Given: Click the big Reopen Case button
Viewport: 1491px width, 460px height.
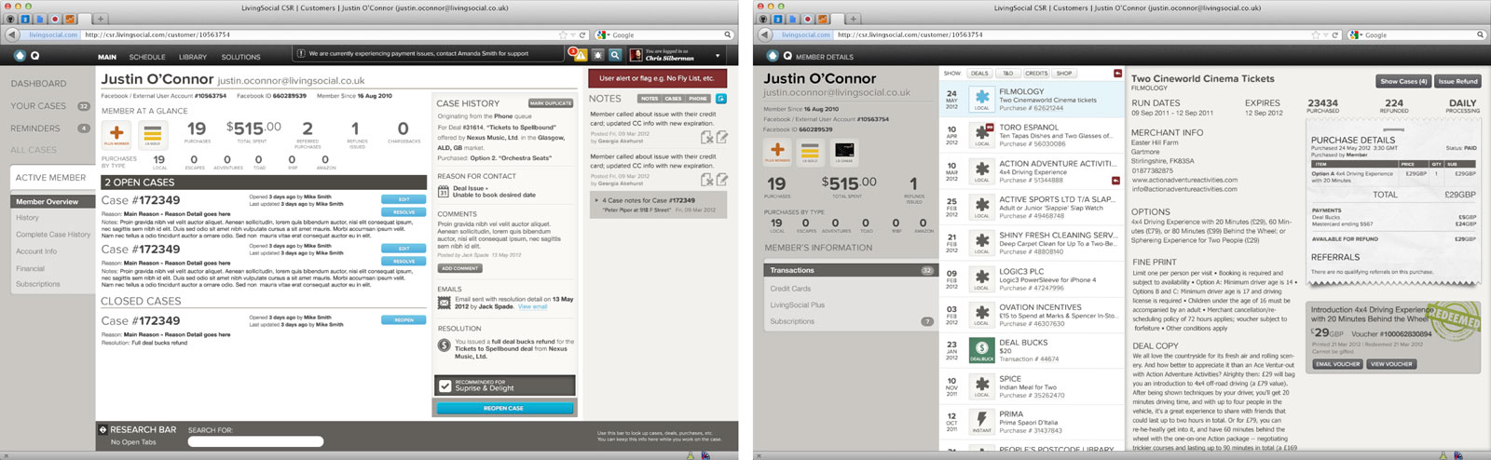Looking at the screenshot, I should pos(504,408).
